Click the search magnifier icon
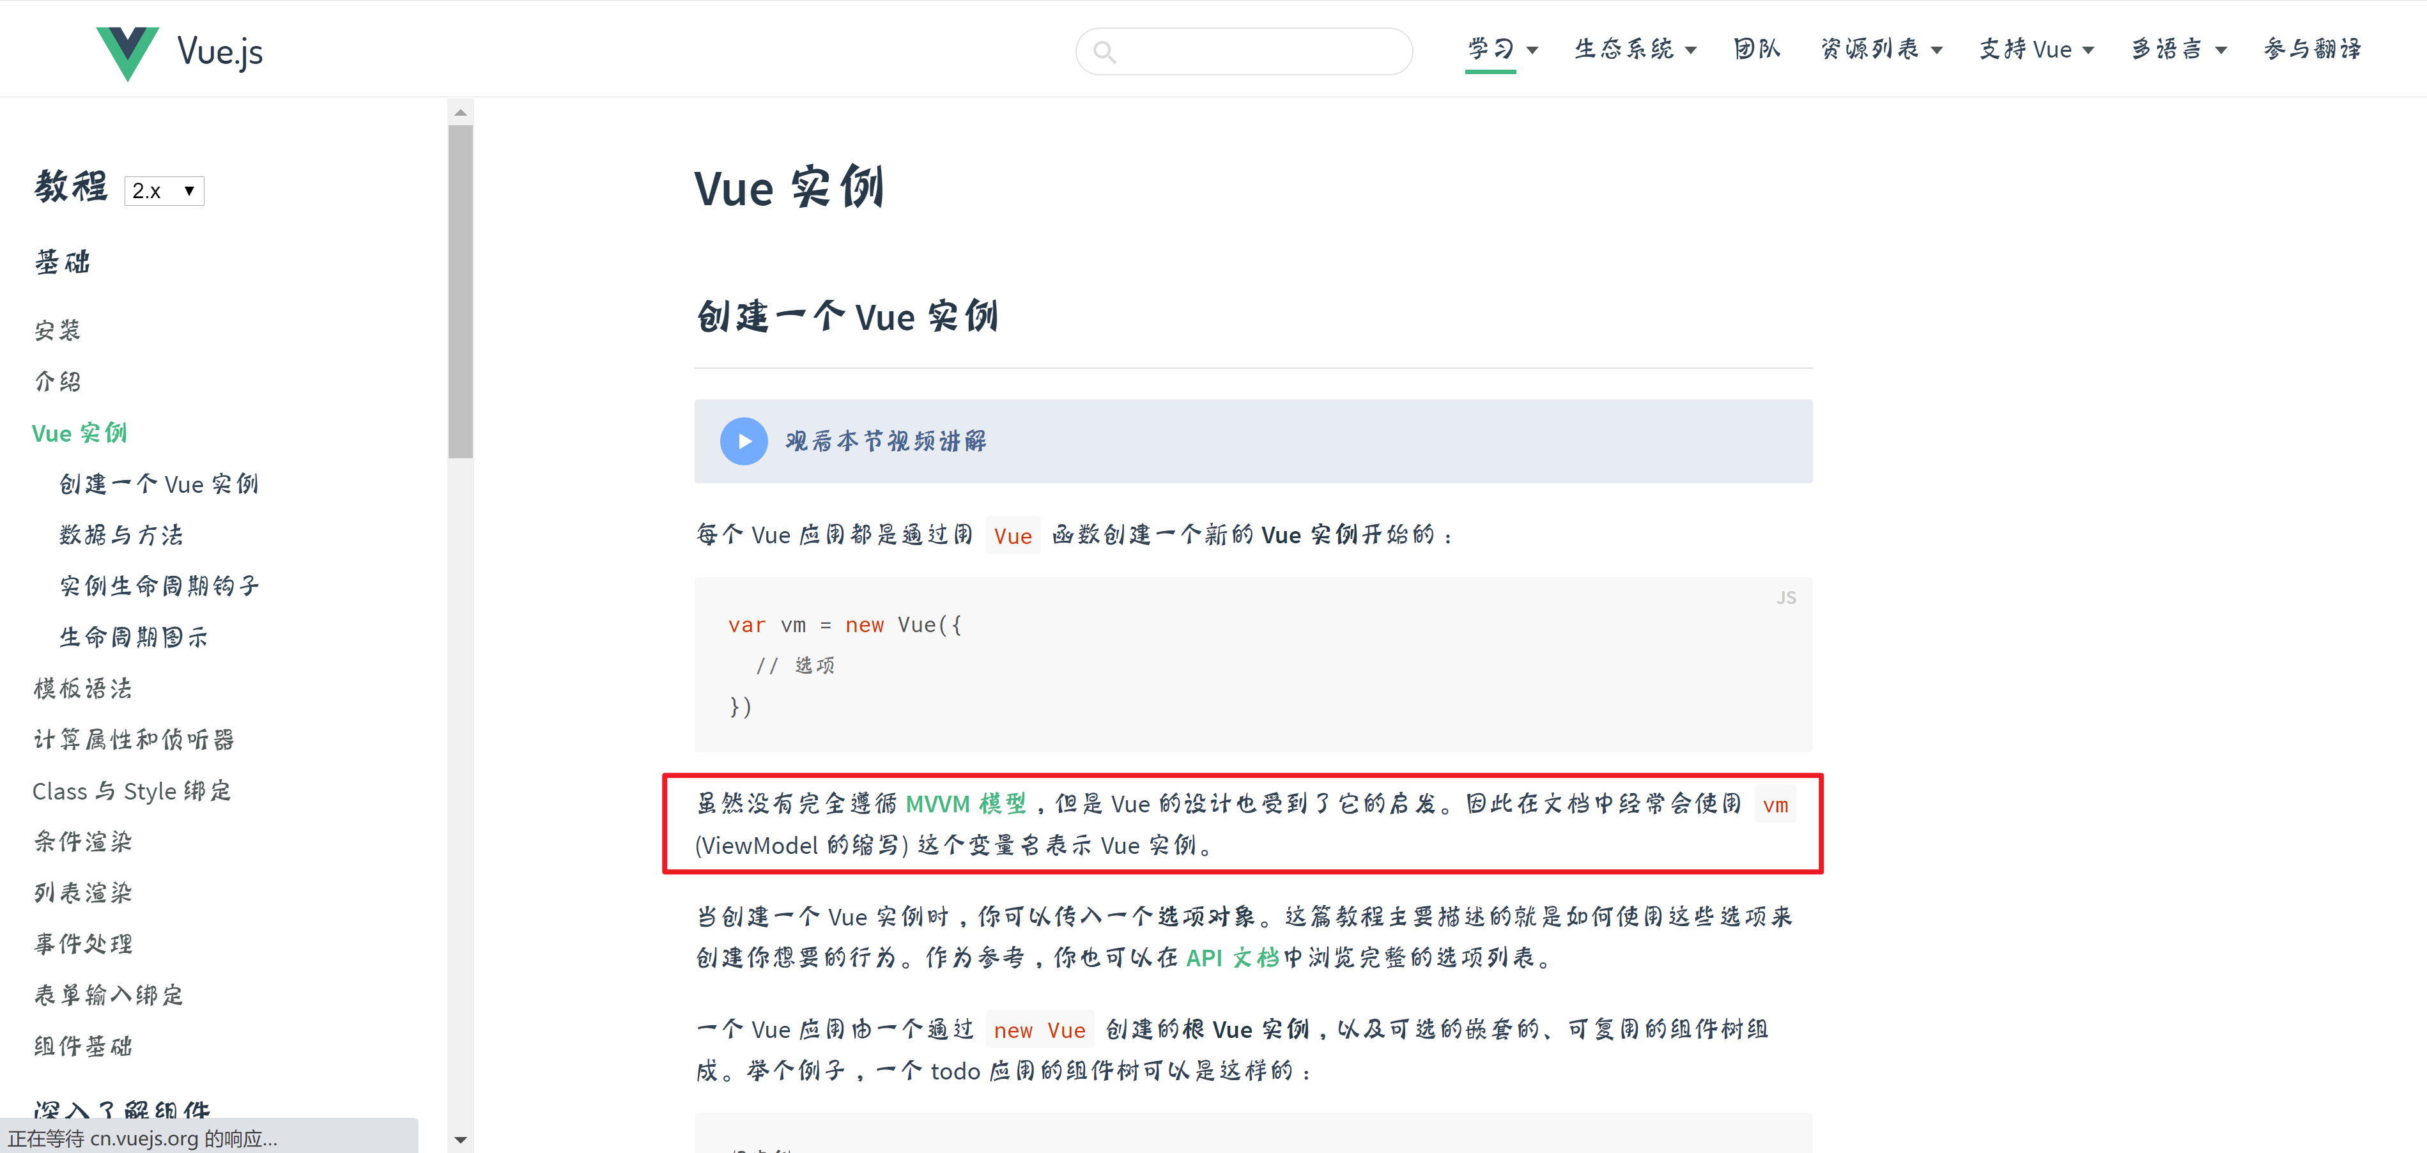Screen dimensions: 2427x1153 pyautogui.click(x=1104, y=53)
